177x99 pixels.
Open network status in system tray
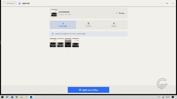click(163, 97)
